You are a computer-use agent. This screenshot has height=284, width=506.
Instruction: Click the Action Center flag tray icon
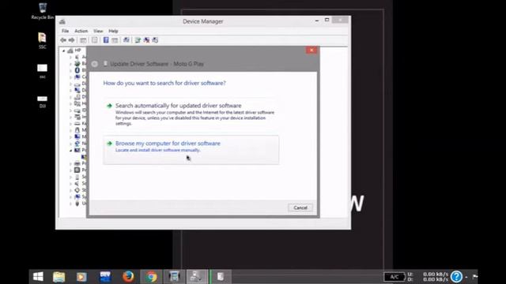pyautogui.click(x=474, y=276)
